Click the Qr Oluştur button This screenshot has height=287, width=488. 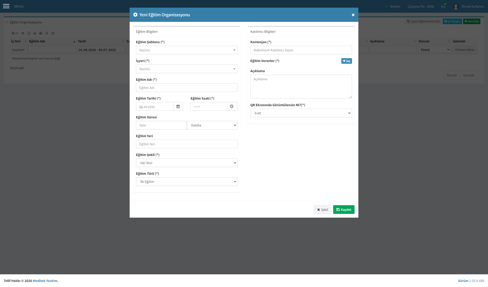[x=452, y=21]
